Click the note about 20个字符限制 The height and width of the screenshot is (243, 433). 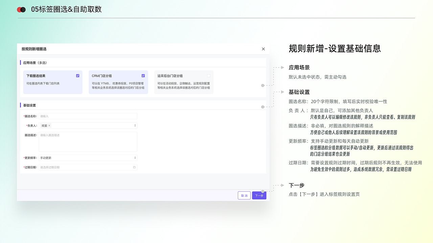(x=349, y=102)
